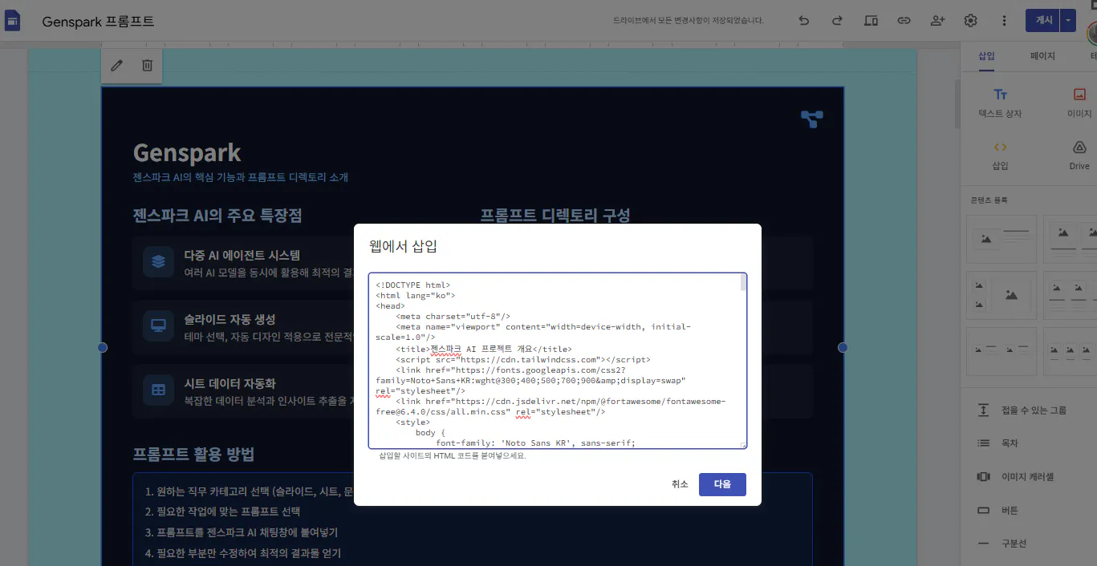Click the right resize handle of embed

coord(843,347)
